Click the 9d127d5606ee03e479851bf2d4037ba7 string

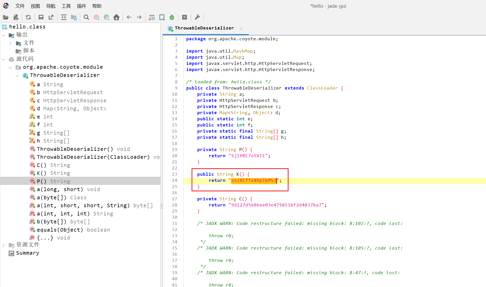(x=276, y=205)
